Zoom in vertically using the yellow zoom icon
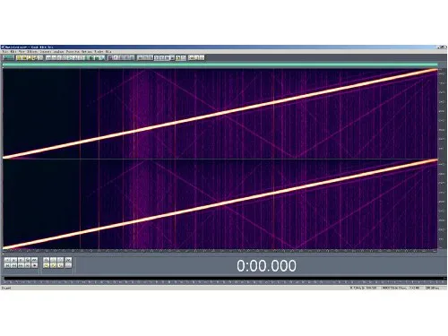 [60, 265]
